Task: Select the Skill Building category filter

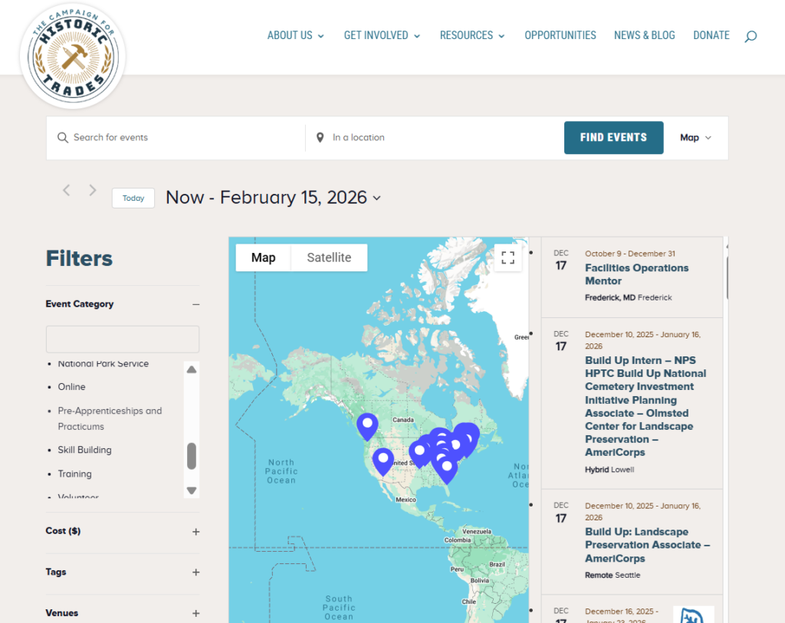Action: (x=84, y=450)
